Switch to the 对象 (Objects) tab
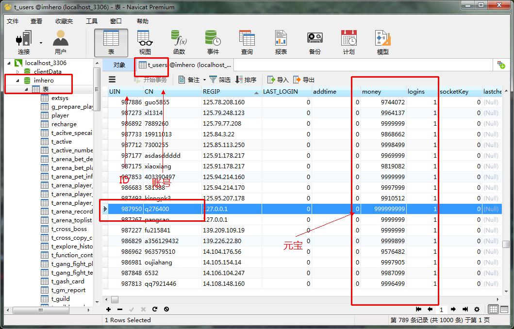This screenshot has width=514, height=329. pos(119,65)
